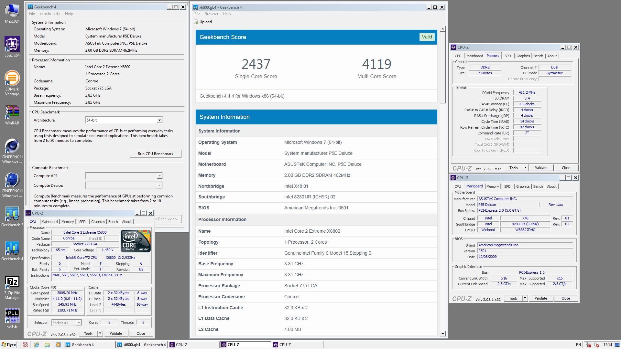This screenshot has width=621, height=349.
Task: Switch to Bench tab in bottom-left CPU-Z
Action: (113, 222)
